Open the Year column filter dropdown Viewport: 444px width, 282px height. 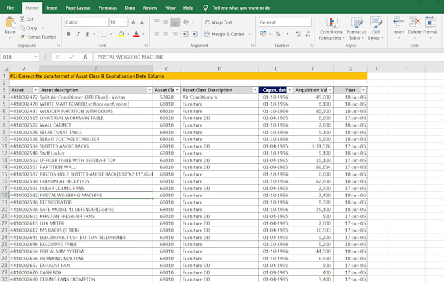(x=363, y=90)
